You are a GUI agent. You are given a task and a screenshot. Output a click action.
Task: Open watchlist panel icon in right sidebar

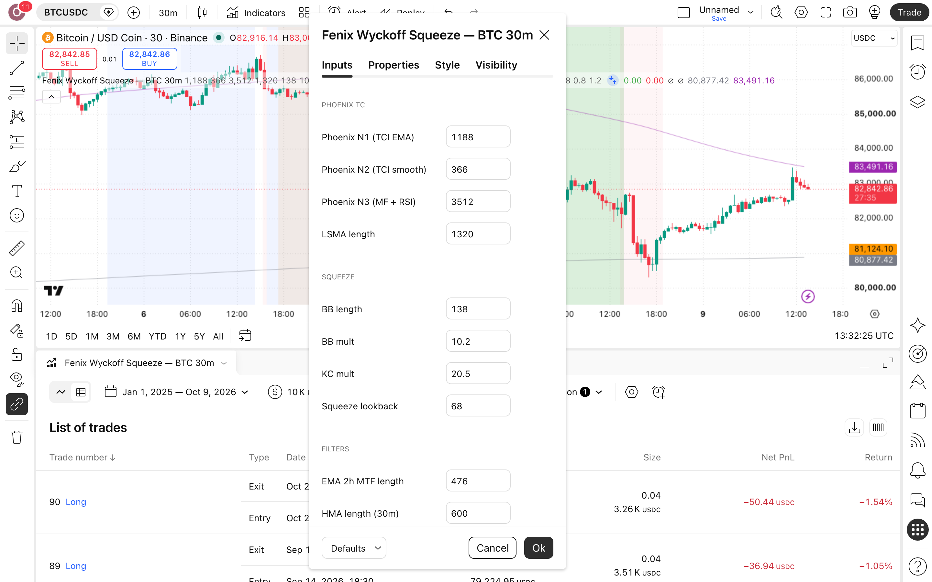[x=918, y=43]
